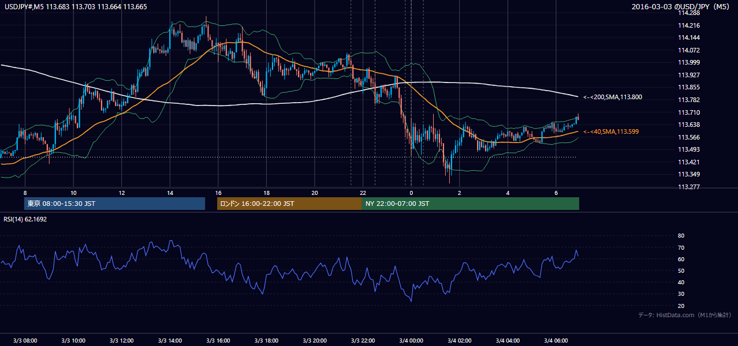Click the 114.072 price axis label
Viewport: 738px width, 346px height.
tap(688, 50)
